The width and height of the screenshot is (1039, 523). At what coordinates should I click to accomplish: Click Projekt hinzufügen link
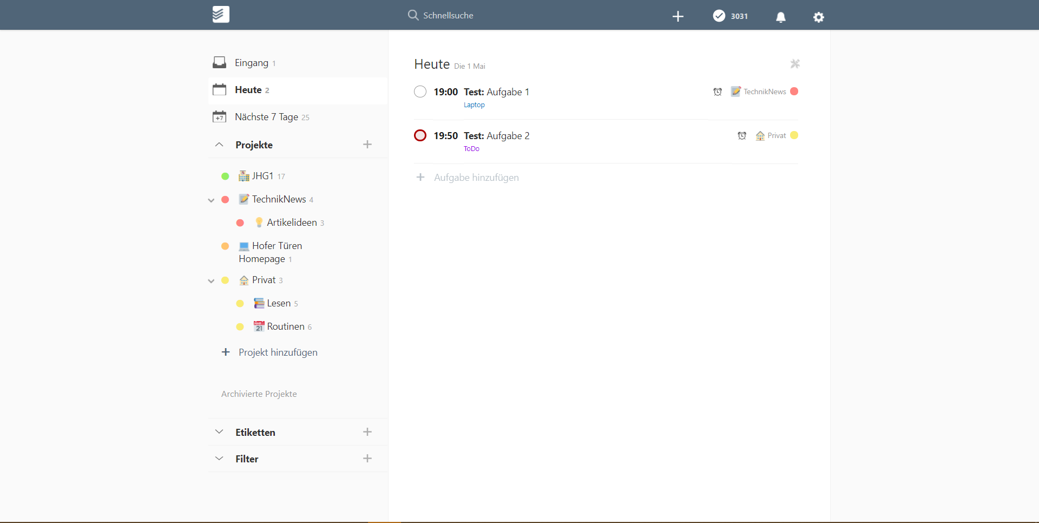pyautogui.click(x=278, y=352)
